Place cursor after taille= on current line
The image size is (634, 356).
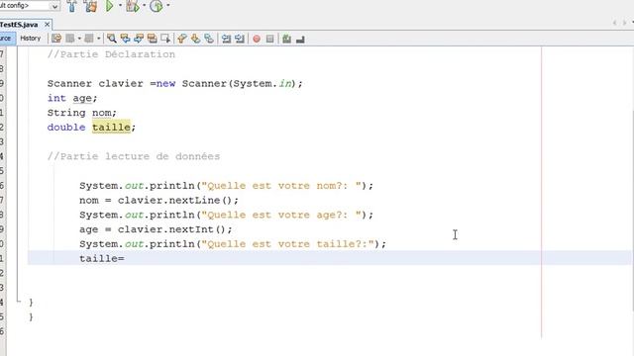125,258
